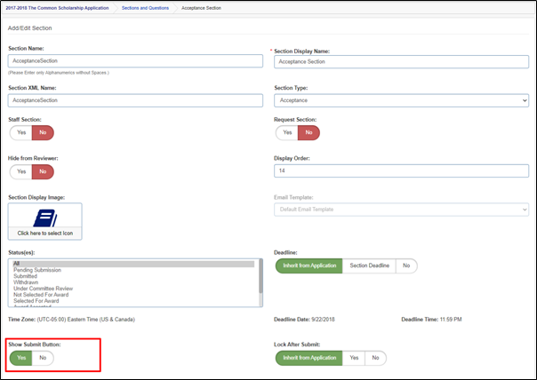
Task: Edit the Display Order field
Action: (x=401, y=171)
